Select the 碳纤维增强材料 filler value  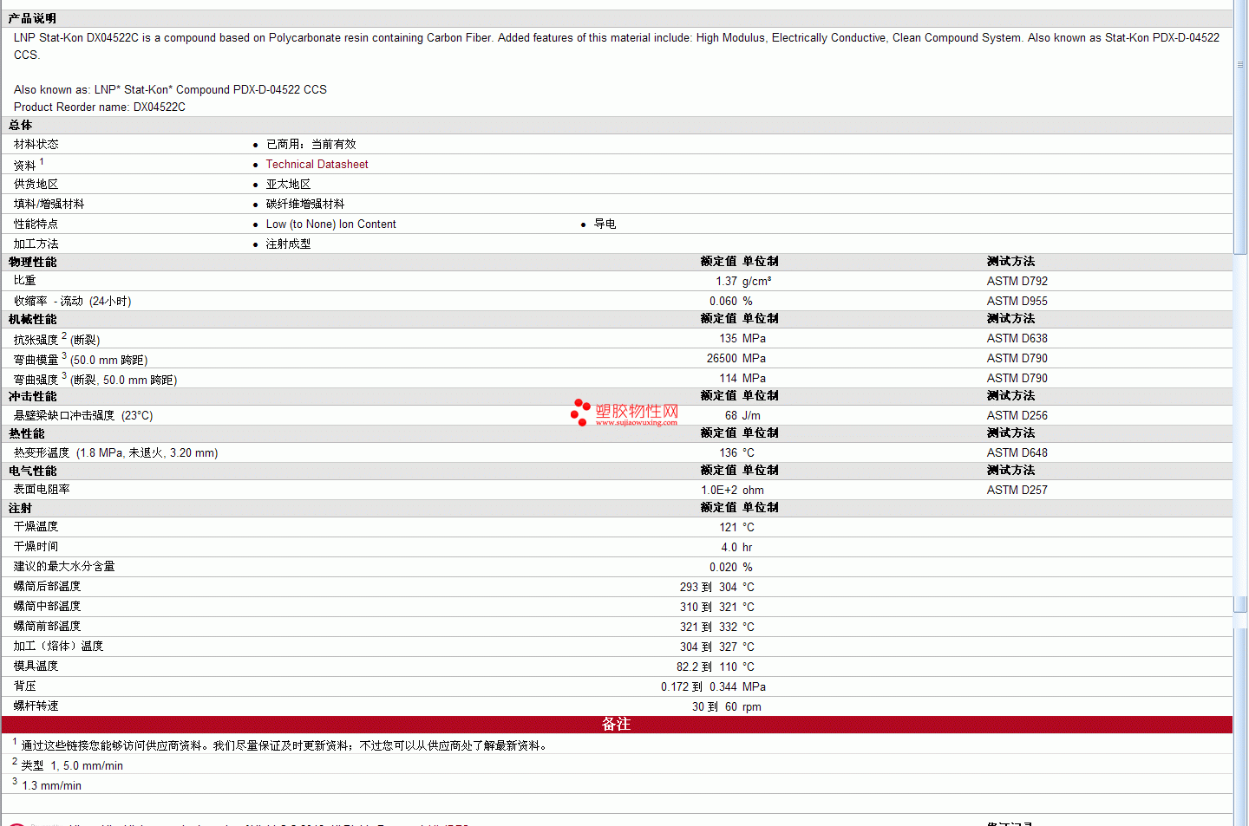304,204
